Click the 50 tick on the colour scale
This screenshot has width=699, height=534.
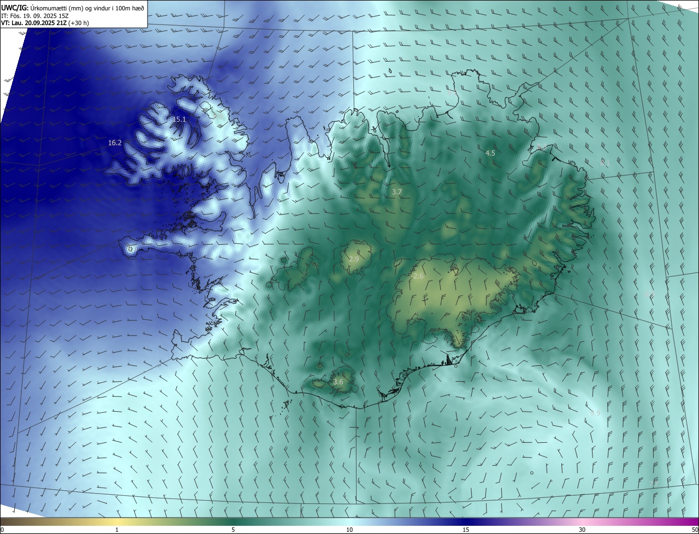tap(695, 530)
